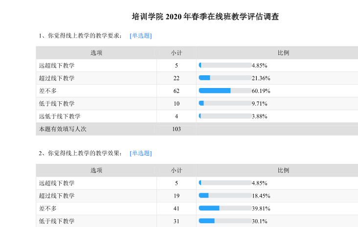Click the 9.71% percentage text

click(x=259, y=104)
